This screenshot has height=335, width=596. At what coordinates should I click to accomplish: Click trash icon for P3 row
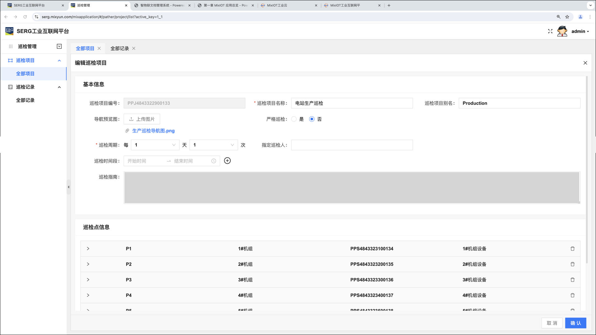(572, 280)
